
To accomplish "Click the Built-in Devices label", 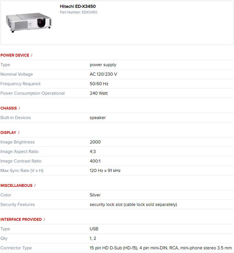I will pos(16,118).
